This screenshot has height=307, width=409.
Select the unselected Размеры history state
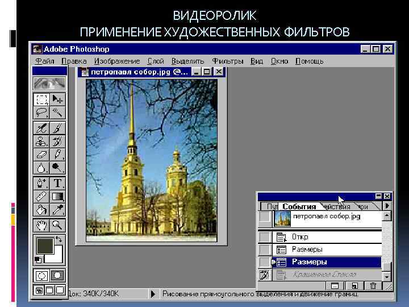(x=327, y=250)
